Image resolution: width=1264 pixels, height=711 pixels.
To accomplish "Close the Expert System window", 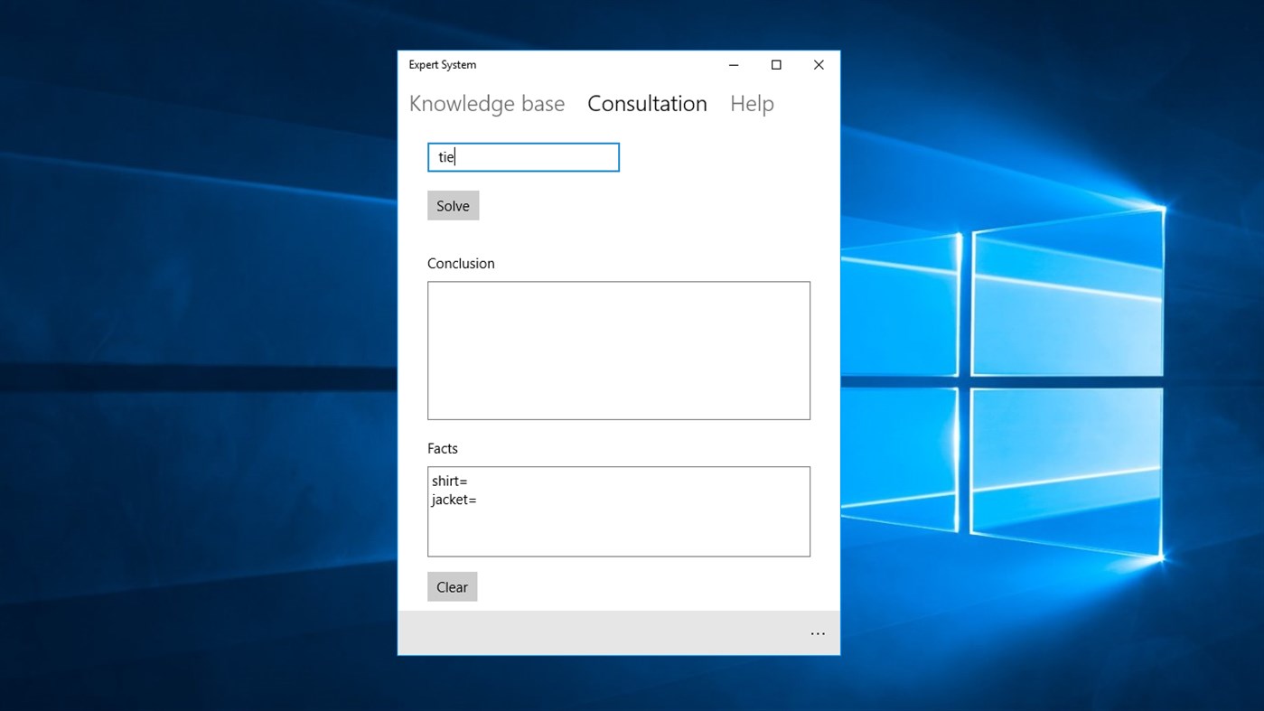I will click(x=818, y=64).
